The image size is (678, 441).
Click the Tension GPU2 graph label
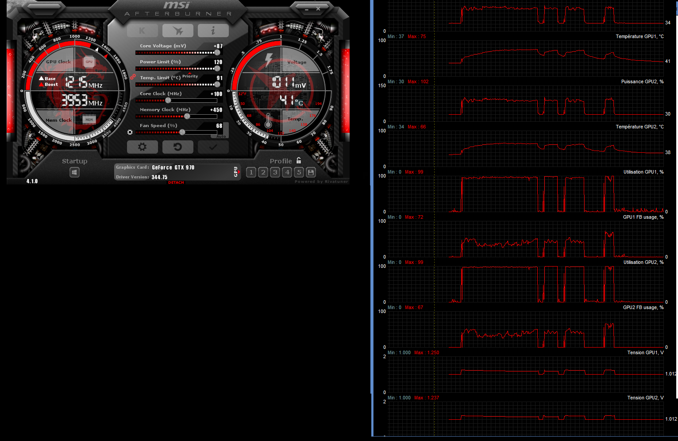point(645,398)
